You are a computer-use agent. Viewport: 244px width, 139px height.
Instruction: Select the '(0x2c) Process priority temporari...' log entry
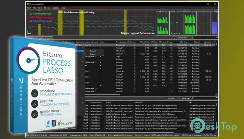click(x=119, y=111)
